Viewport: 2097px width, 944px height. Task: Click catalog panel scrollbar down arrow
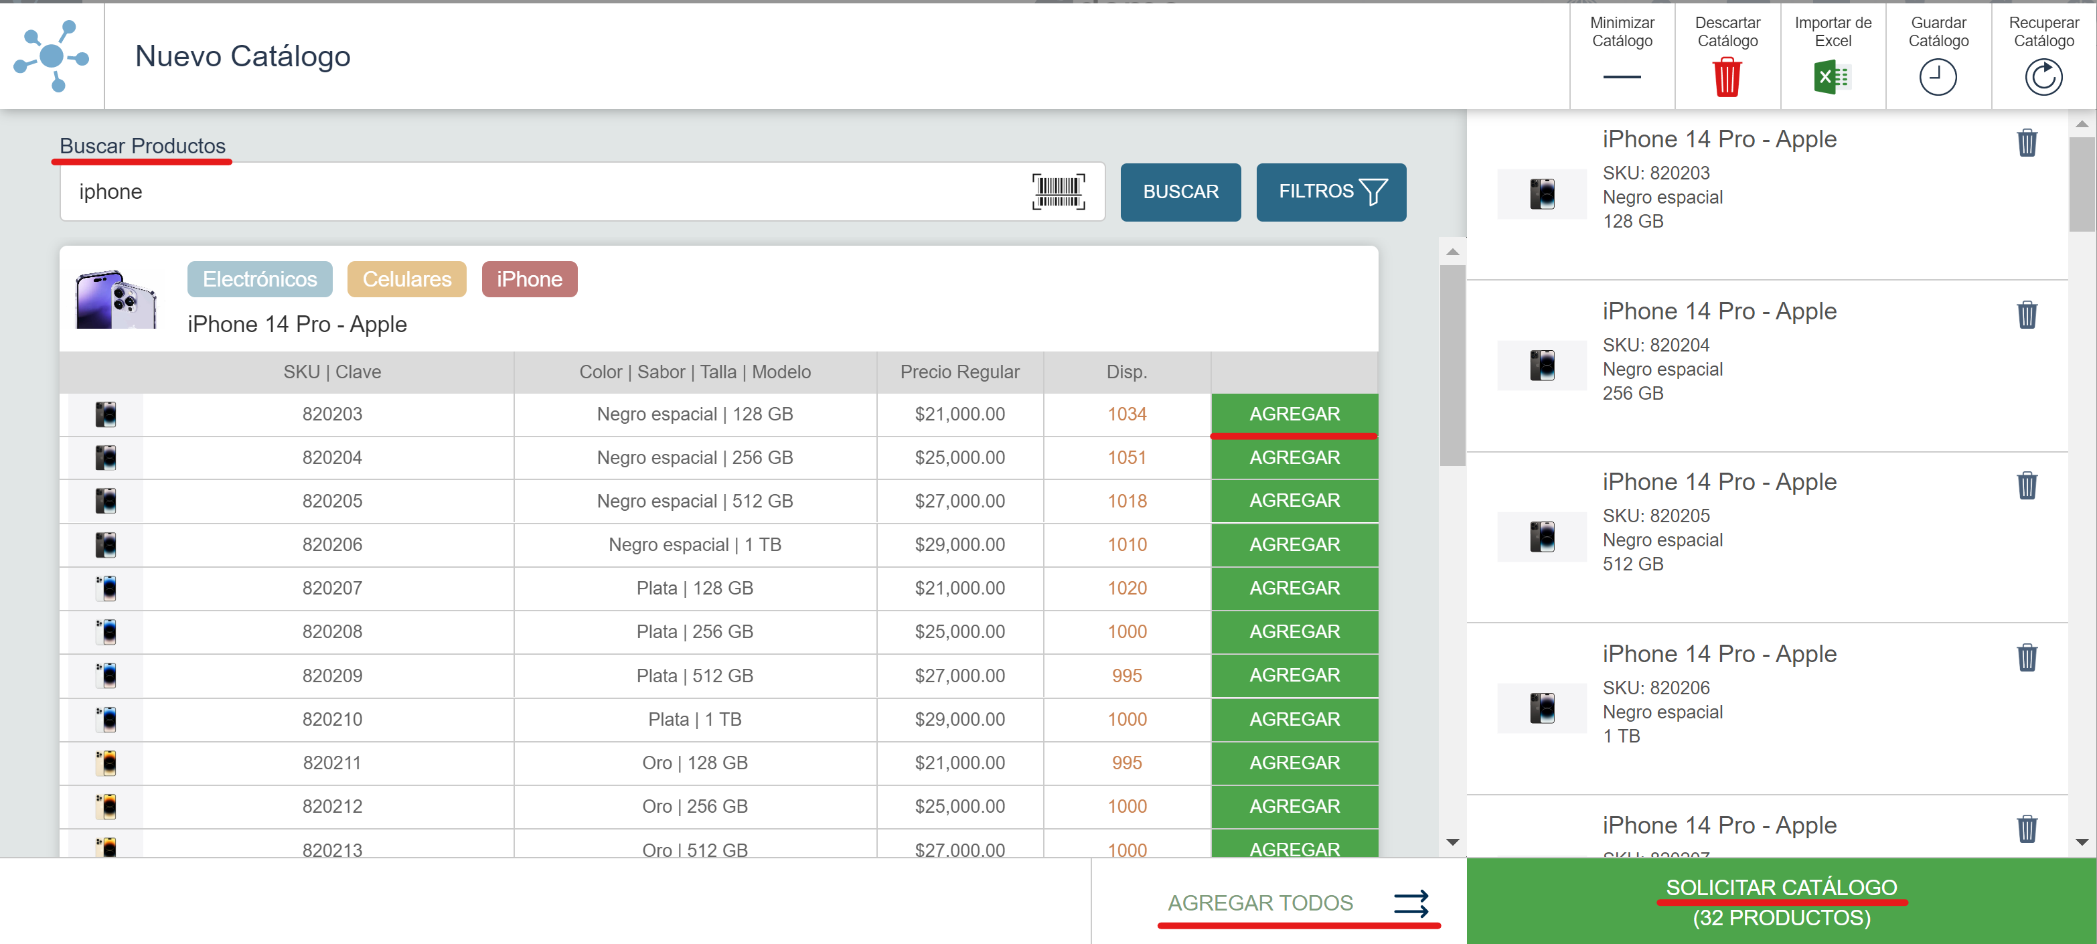(x=2082, y=842)
